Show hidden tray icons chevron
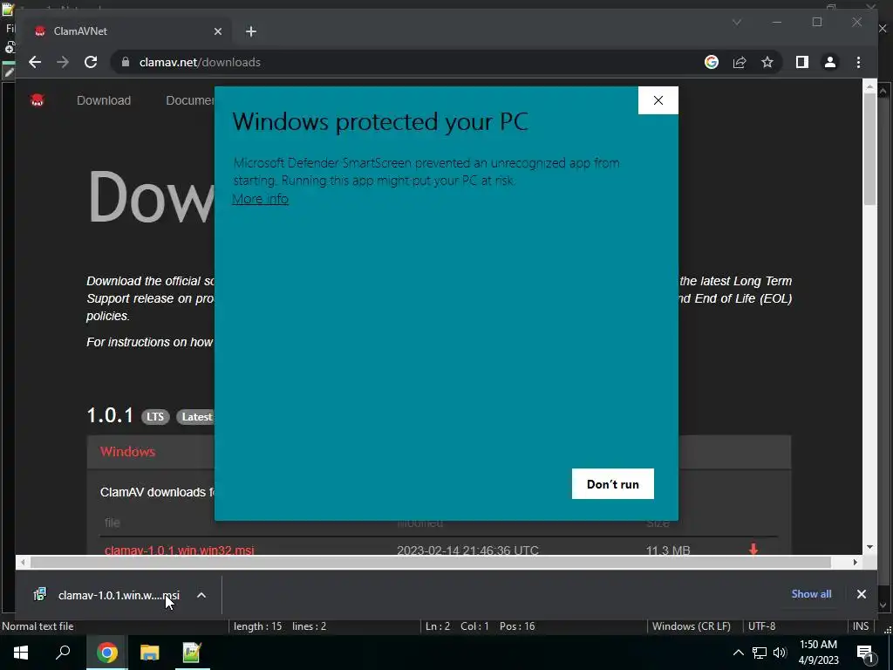 tap(738, 653)
